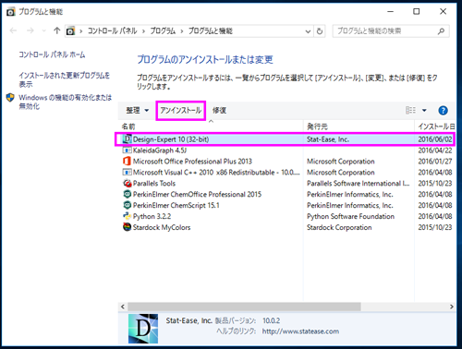462x349 pixels.
Task: Click the horizontal scrollbar right arrow
Action: coord(452,307)
